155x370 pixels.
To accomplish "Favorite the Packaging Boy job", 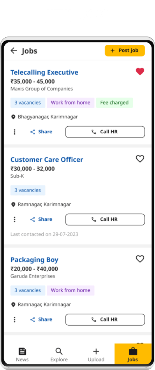I will click(x=140, y=259).
